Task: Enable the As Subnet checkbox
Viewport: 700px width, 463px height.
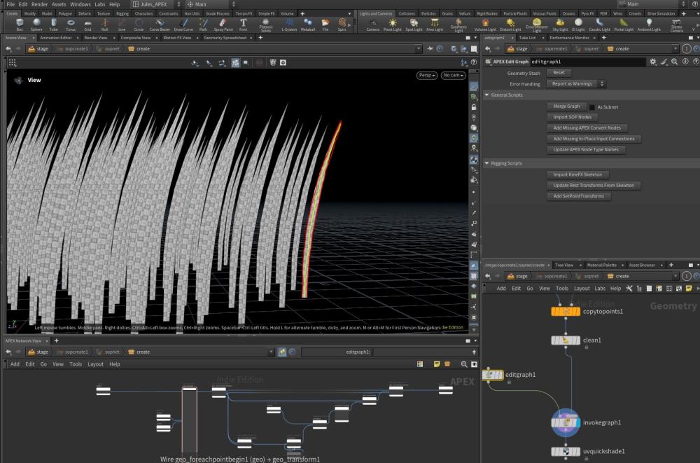Action: point(592,106)
